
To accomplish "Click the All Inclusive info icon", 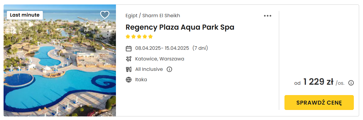I will click(169, 69).
